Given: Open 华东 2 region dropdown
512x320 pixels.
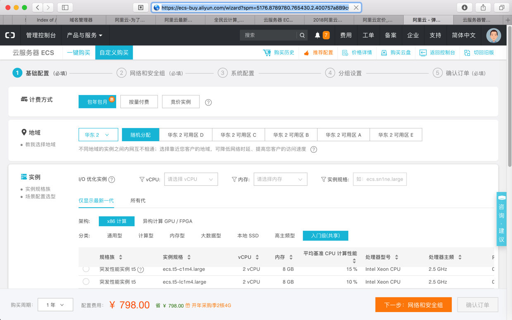Looking at the screenshot, I should click(98, 135).
